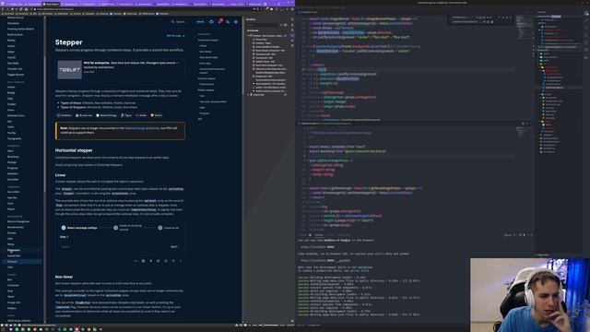Click the Material Design badge
Image resolution: width=590 pixels, height=332 pixels.
click(106, 115)
